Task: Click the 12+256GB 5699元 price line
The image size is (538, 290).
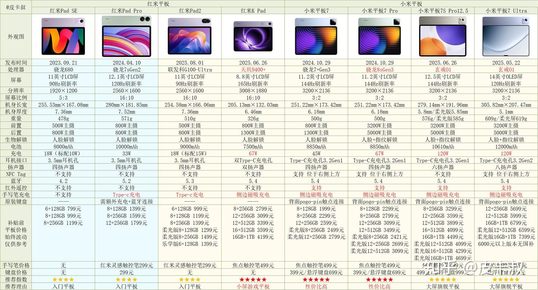Action: [x=506, y=209]
